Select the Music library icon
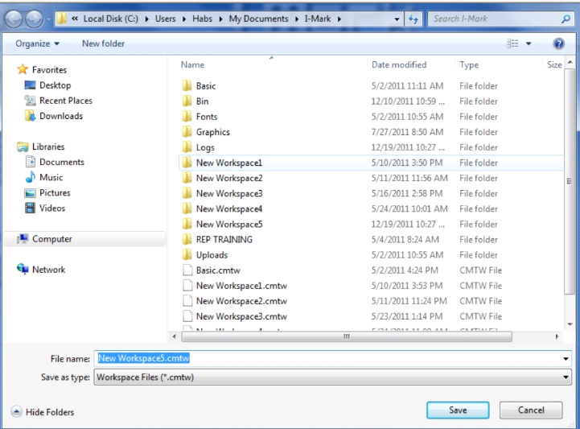 click(31, 177)
